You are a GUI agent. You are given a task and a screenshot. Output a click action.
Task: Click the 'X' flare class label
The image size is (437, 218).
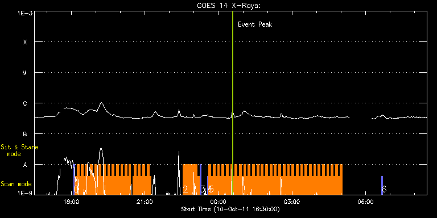pyautogui.click(x=25, y=42)
